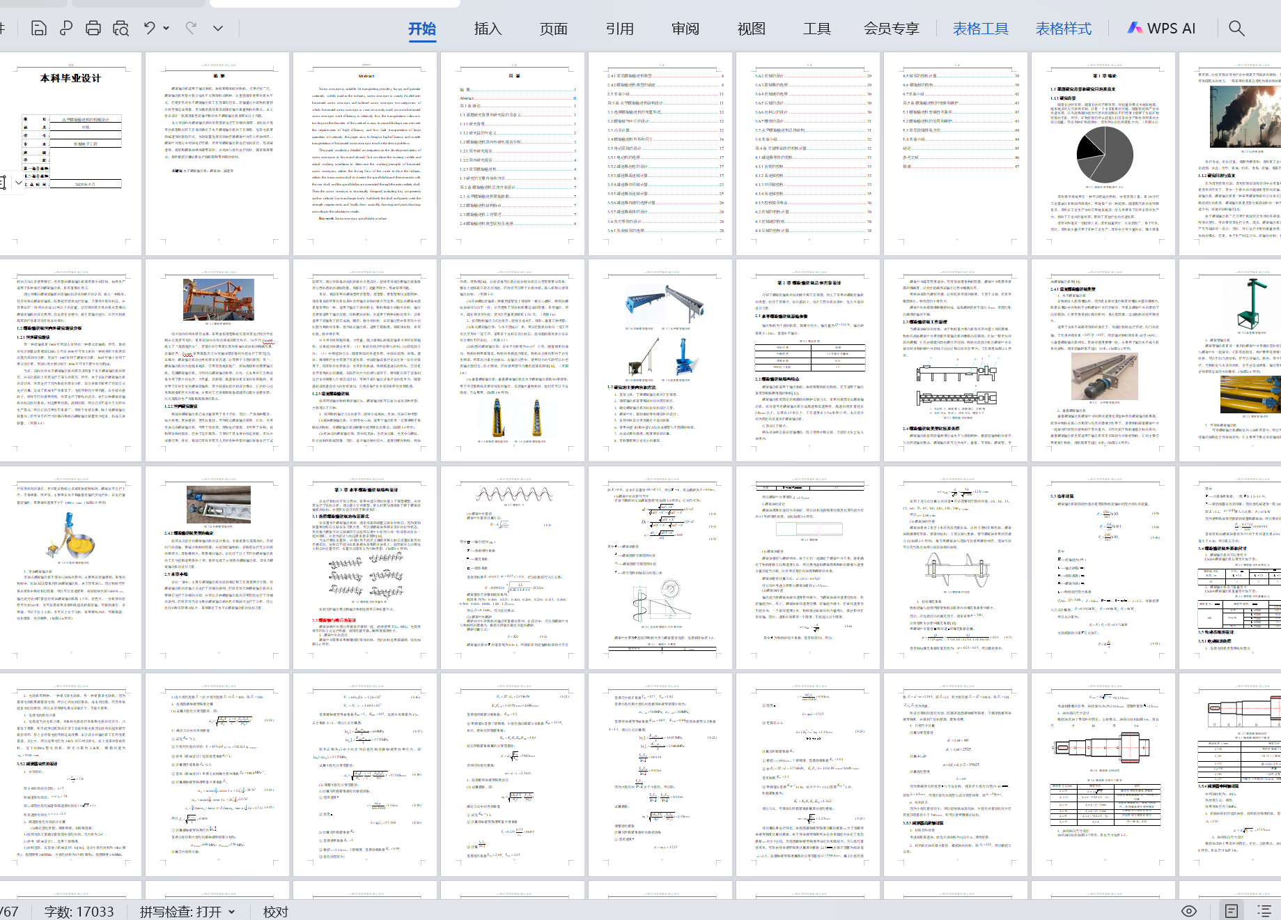Click the Undo arrow icon
1281x920 pixels.
point(149,28)
